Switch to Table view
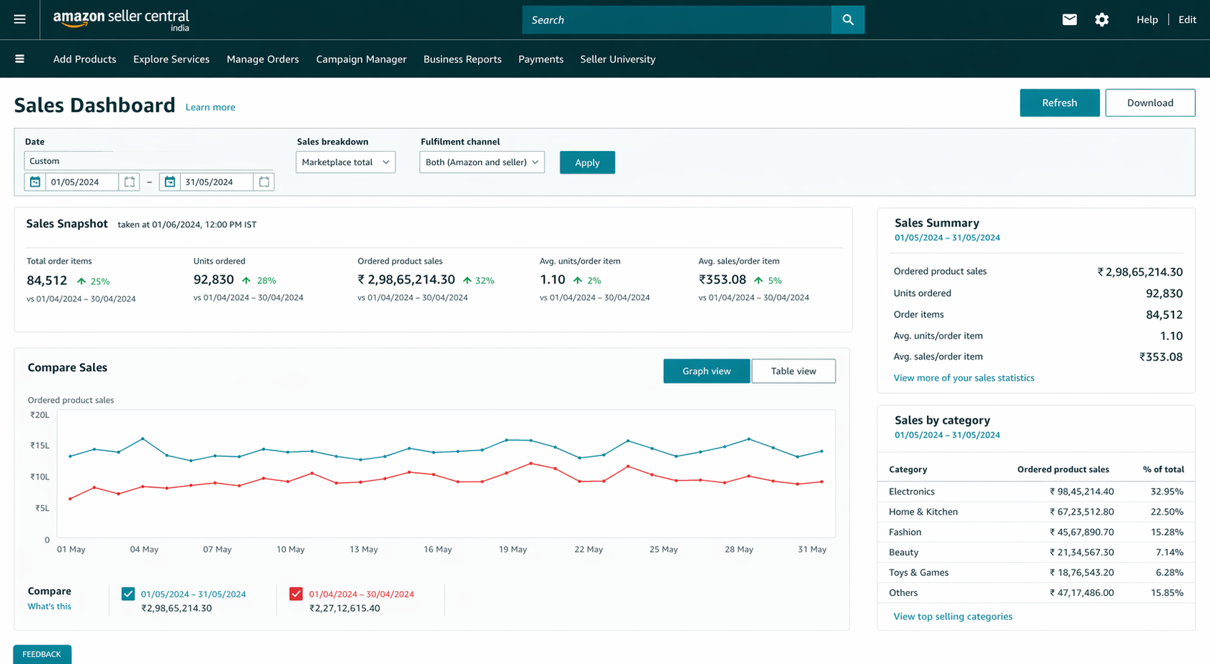The height and width of the screenshot is (664, 1210). coord(793,371)
